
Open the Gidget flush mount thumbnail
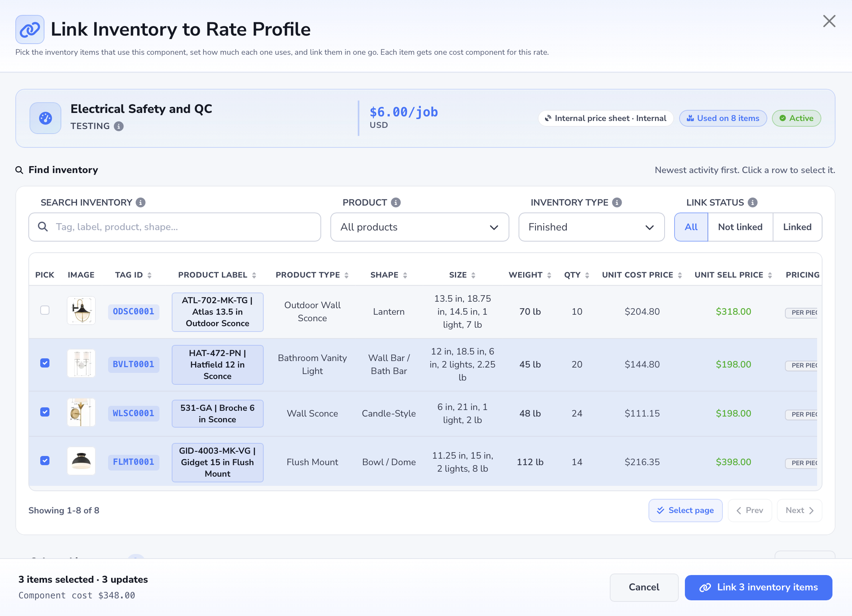tap(81, 461)
